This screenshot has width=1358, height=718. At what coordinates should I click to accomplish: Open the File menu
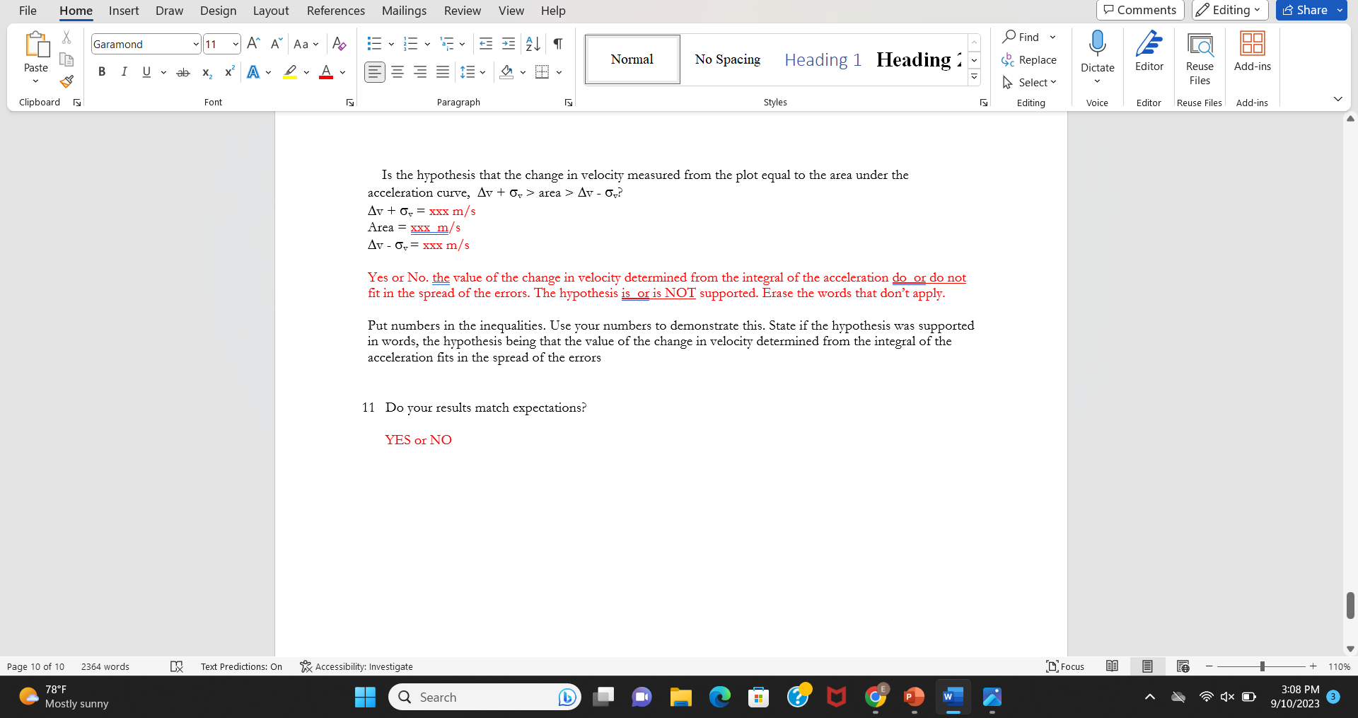pyautogui.click(x=28, y=11)
